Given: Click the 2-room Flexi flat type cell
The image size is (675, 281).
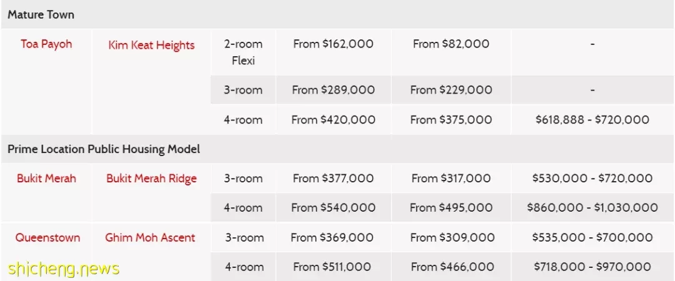Looking at the screenshot, I should [243, 52].
